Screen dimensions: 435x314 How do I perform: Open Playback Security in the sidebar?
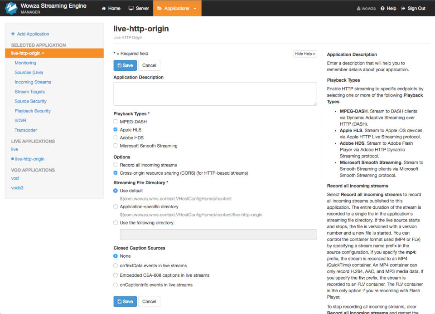(x=33, y=111)
